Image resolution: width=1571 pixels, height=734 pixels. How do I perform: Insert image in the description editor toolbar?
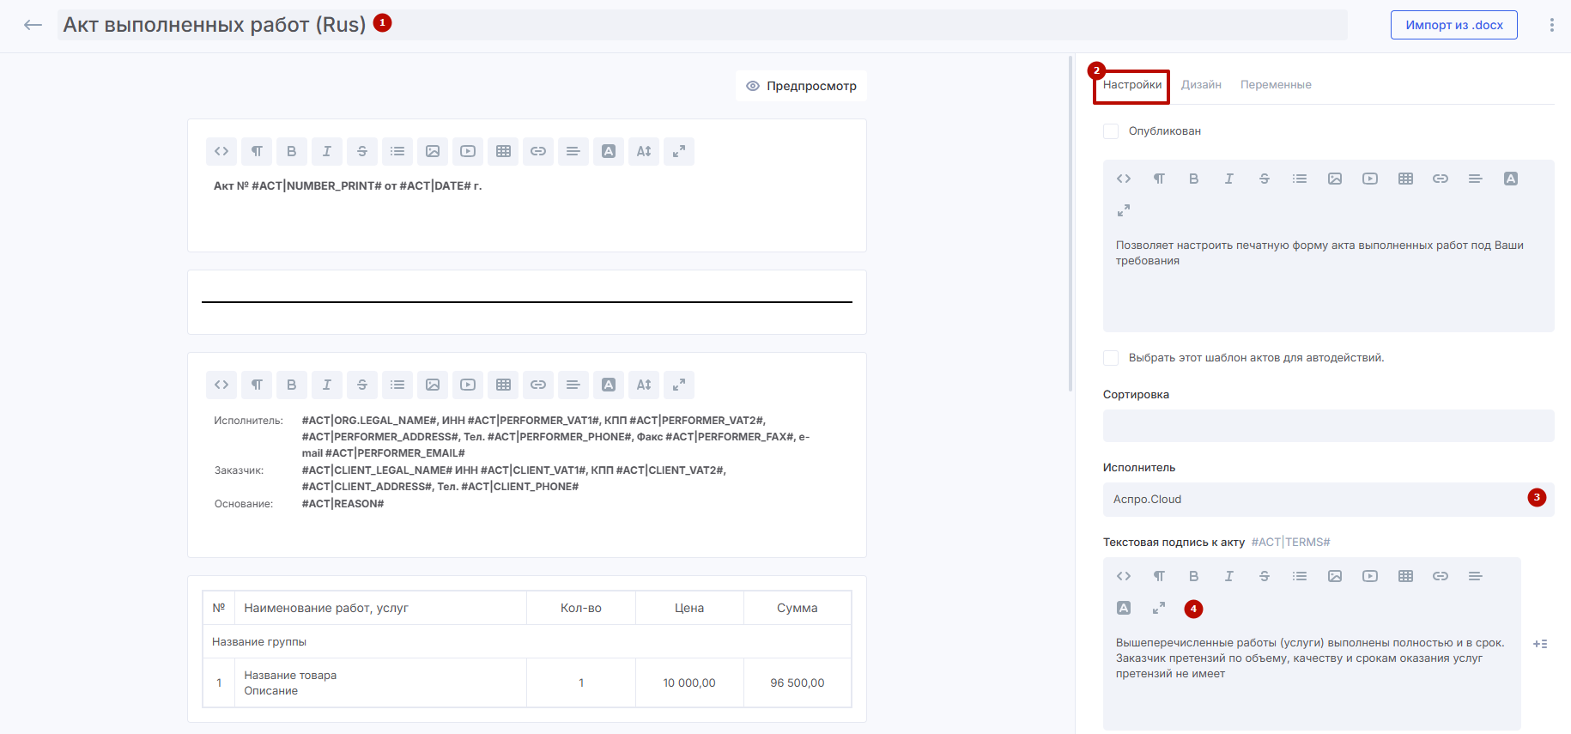click(1334, 179)
